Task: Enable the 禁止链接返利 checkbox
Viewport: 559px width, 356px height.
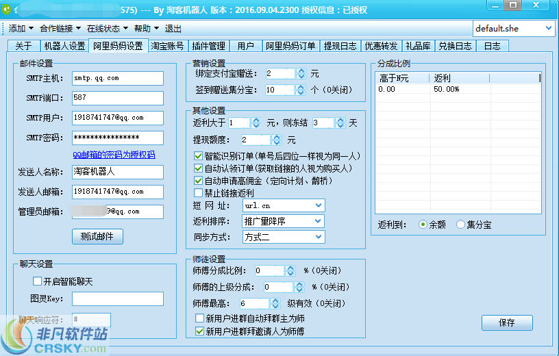Action: pos(198,193)
